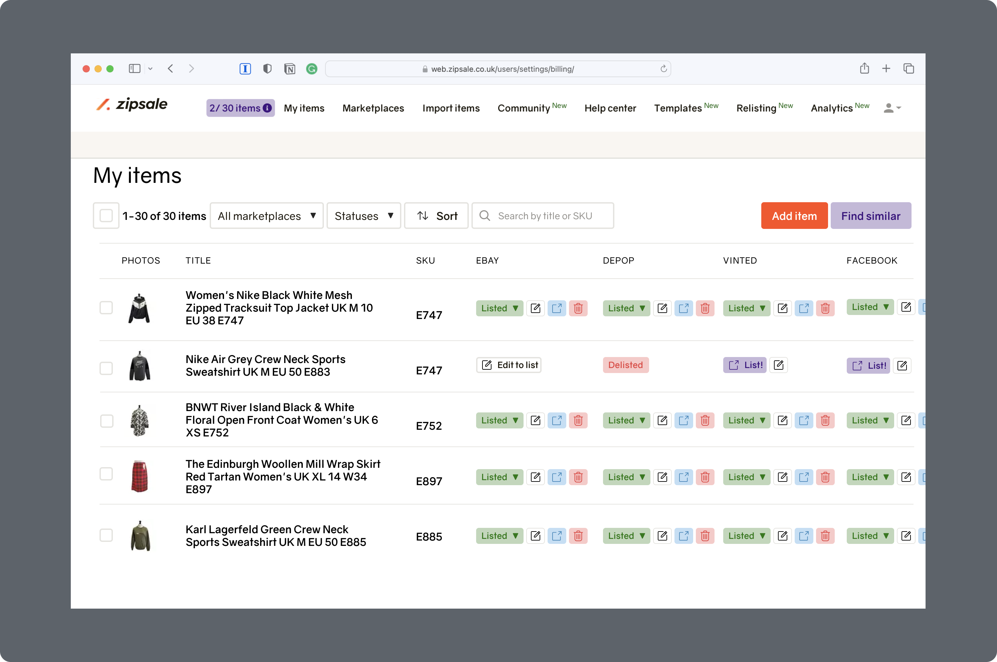Check the box for Nike Air Grey Sweatshirt
Viewport: 997px width, 662px height.
point(106,368)
